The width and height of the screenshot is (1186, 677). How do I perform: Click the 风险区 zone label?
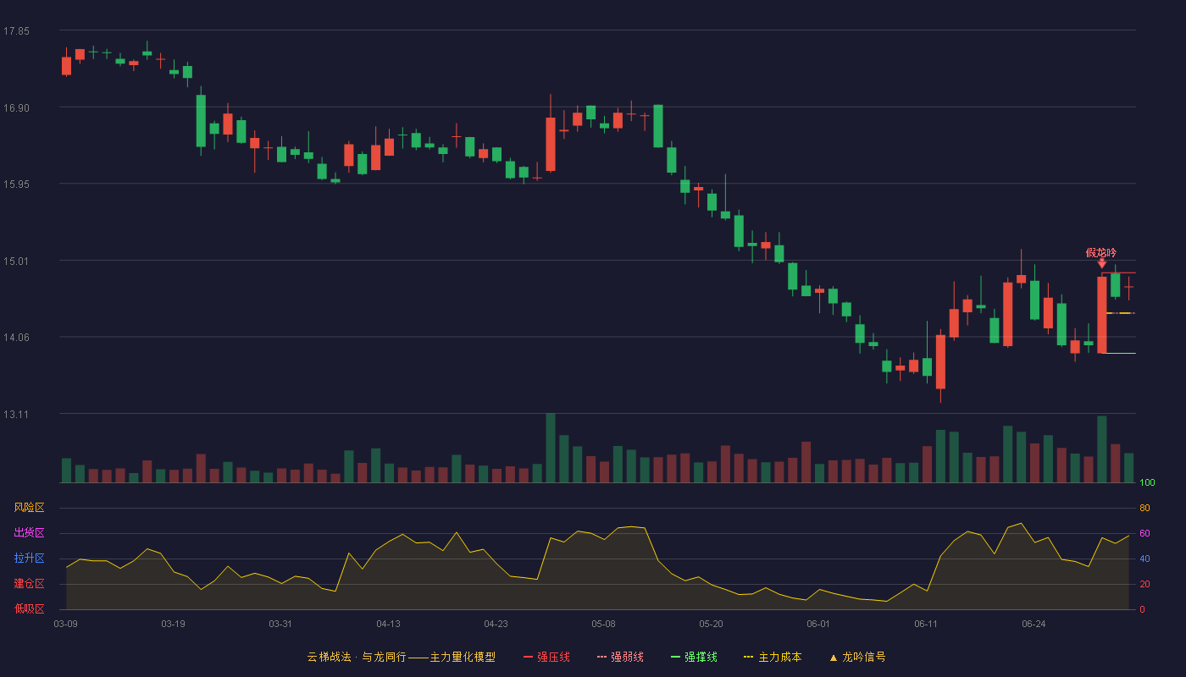click(29, 508)
